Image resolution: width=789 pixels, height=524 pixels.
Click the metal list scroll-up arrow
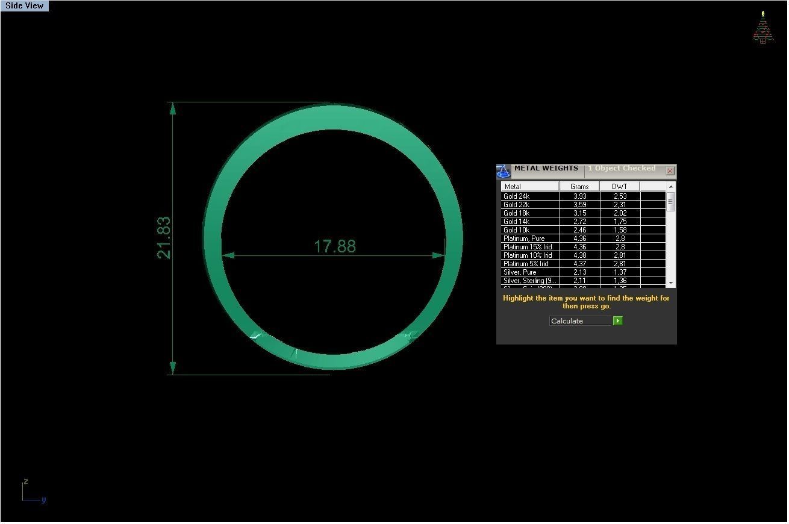point(671,187)
